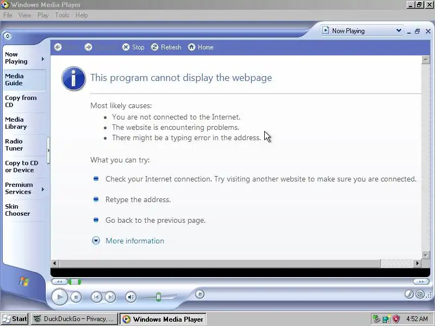Expand the Premium Services arrow
The image size is (435, 326).
coord(43,189)
